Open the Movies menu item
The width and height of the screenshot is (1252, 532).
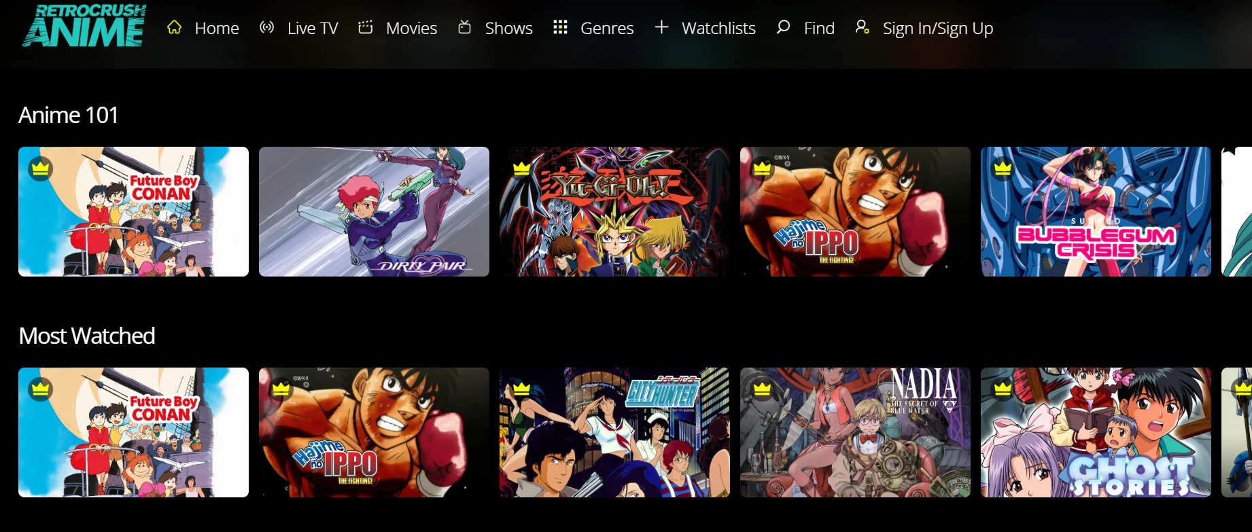[x=411, y=28]
